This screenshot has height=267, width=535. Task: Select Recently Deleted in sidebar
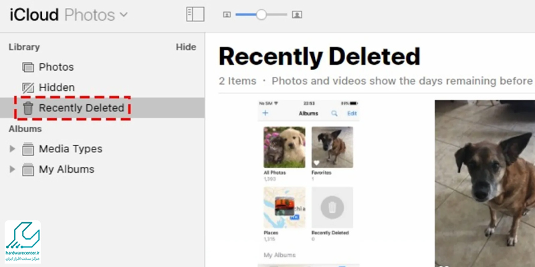(102, 108)
